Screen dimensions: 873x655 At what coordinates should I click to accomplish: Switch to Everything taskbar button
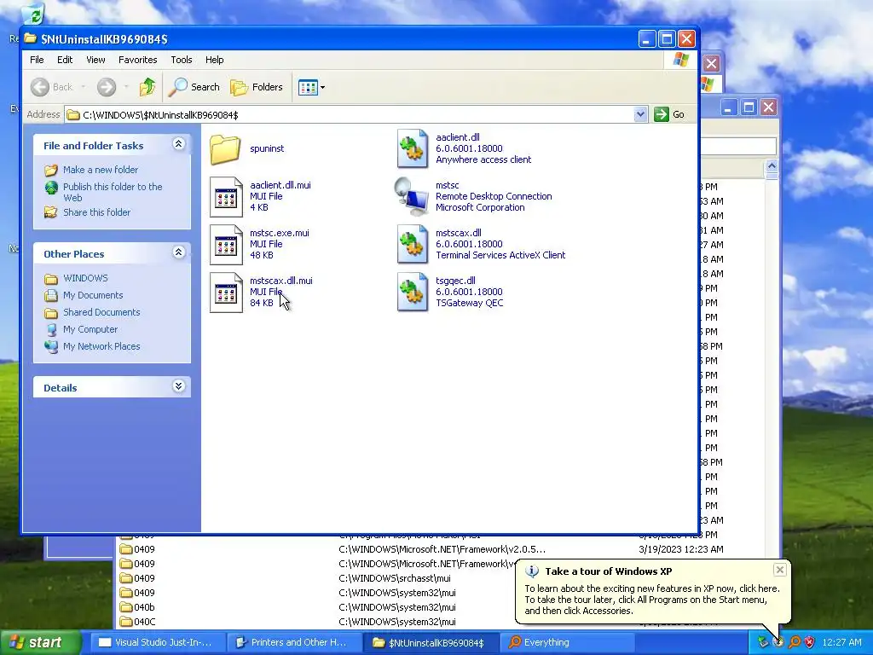click(x=568, y=643)
